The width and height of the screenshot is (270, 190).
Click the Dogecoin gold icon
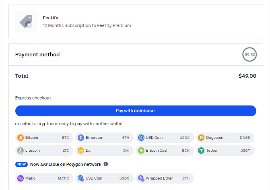pyautogui.click(x=201, y=138)
